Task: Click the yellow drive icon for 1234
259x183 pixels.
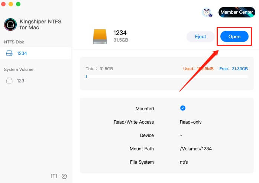Action: pyautogui.click(x=100, y=36)
